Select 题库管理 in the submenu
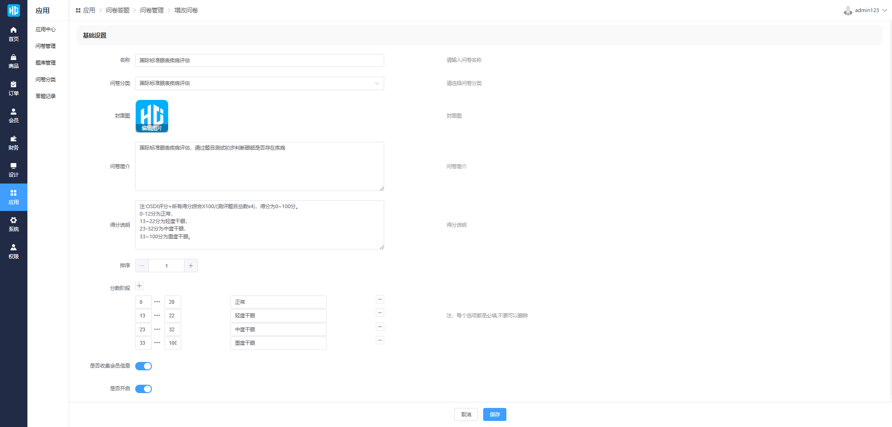This screenshot has width=892, height=427. pyautogui.click(x=46, y=63)
